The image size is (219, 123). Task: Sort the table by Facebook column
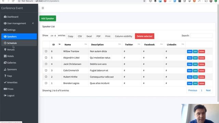pyautogui.click(x=153, y=45)
